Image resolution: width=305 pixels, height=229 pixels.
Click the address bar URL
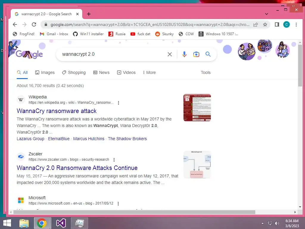click(x=150, y=24)
